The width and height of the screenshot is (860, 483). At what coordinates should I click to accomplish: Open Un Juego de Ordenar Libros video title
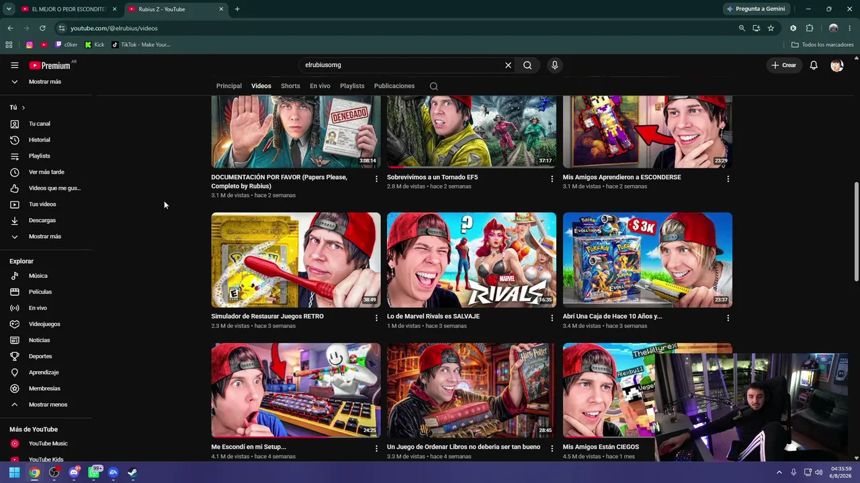[464, 447]
